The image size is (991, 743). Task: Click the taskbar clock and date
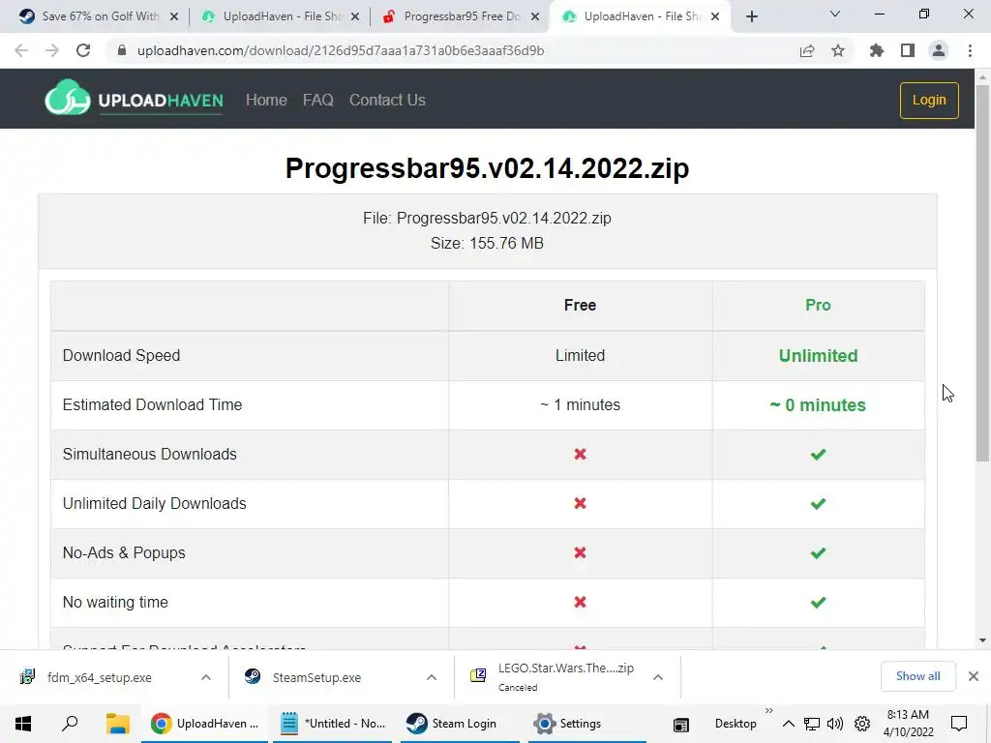(908, 724)
